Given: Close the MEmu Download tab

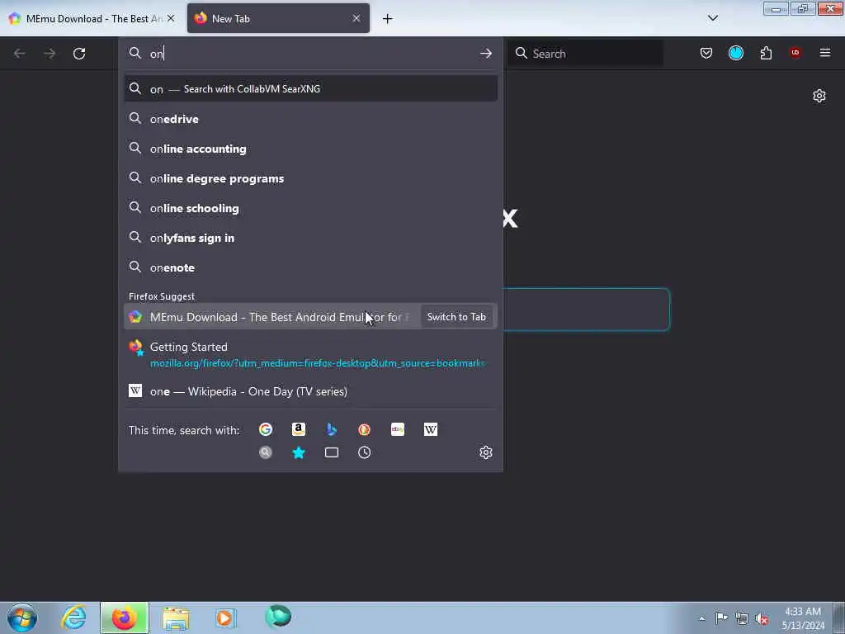Looking at the screenshot, I should point(171,18).
